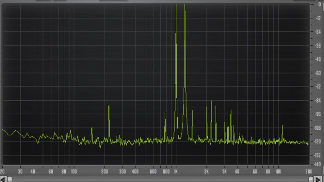Click the 40 Hz frequency axis label
Screen dimensions: 324x182
33,171
